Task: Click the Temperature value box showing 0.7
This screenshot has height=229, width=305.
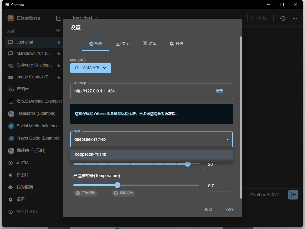Action: [217, 186]
